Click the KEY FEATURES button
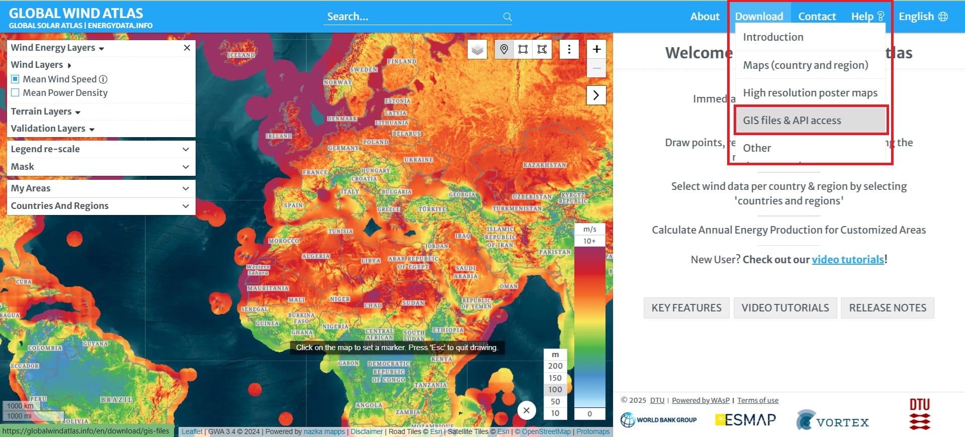The image size is (965, 437). coord(686,308)
